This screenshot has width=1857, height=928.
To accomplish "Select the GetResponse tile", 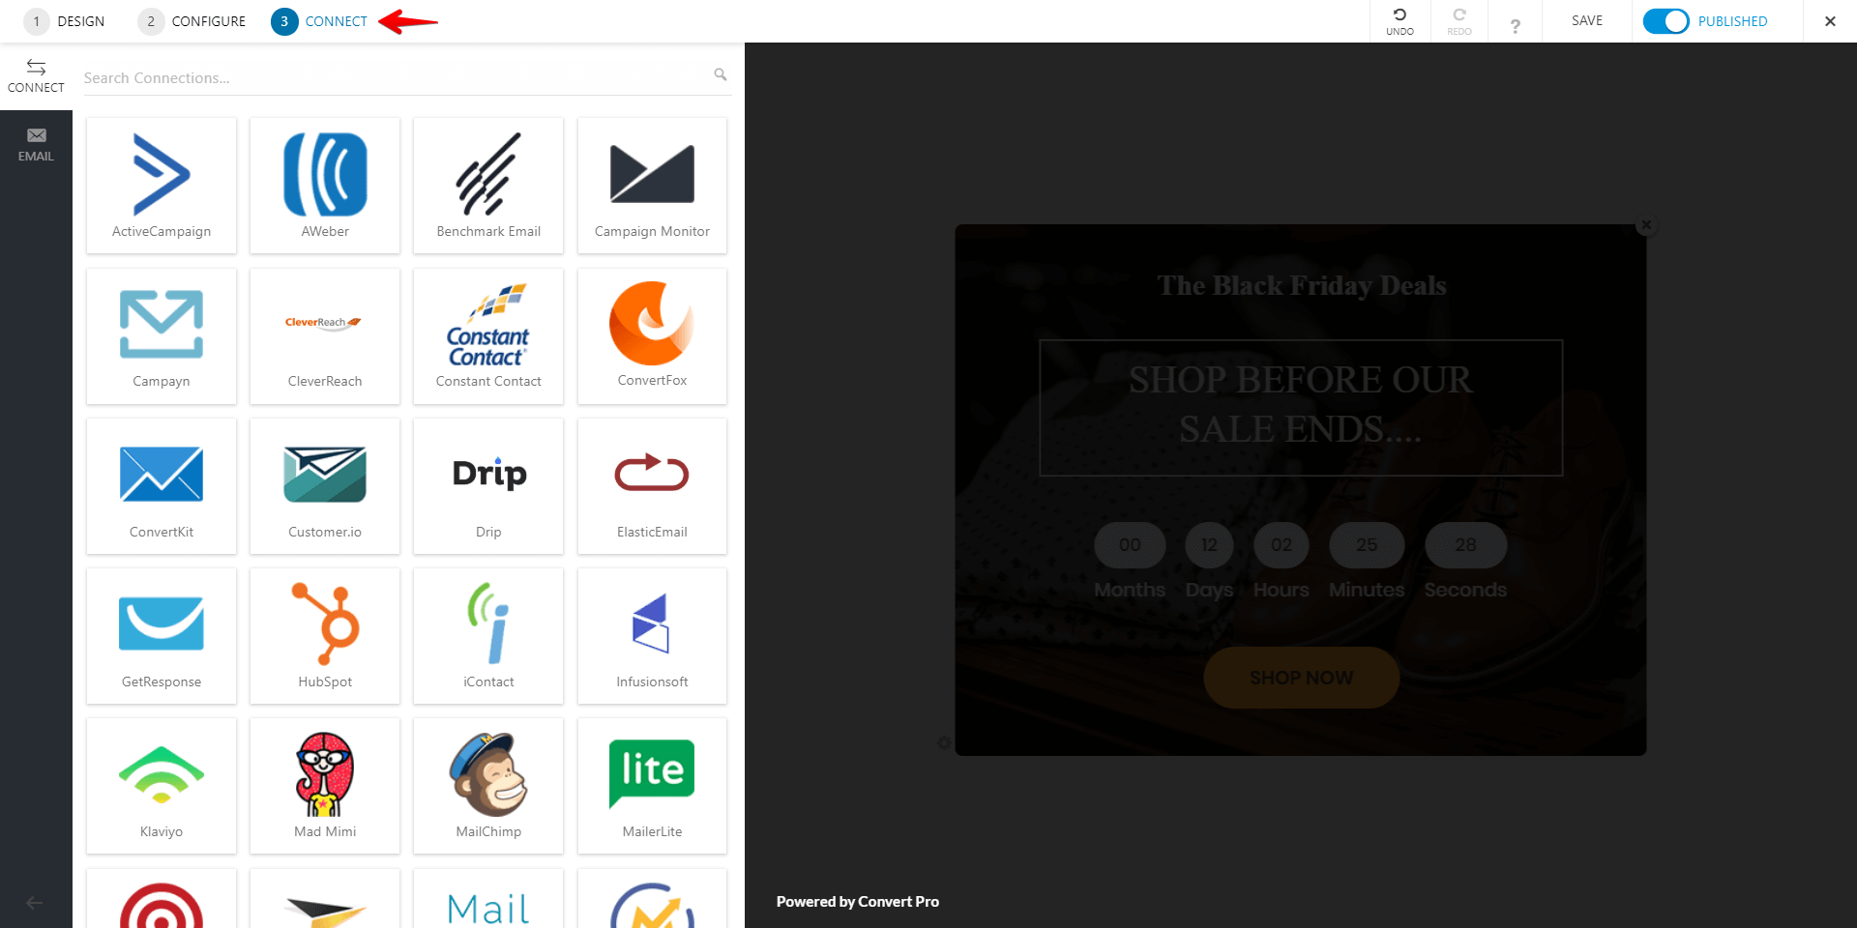I will (x=161, y=636).
